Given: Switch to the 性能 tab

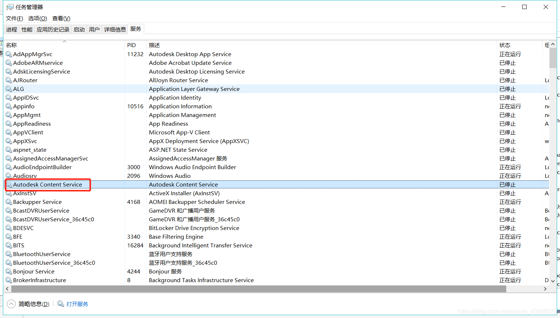Looking at the screenshot, I should (27, 29).
